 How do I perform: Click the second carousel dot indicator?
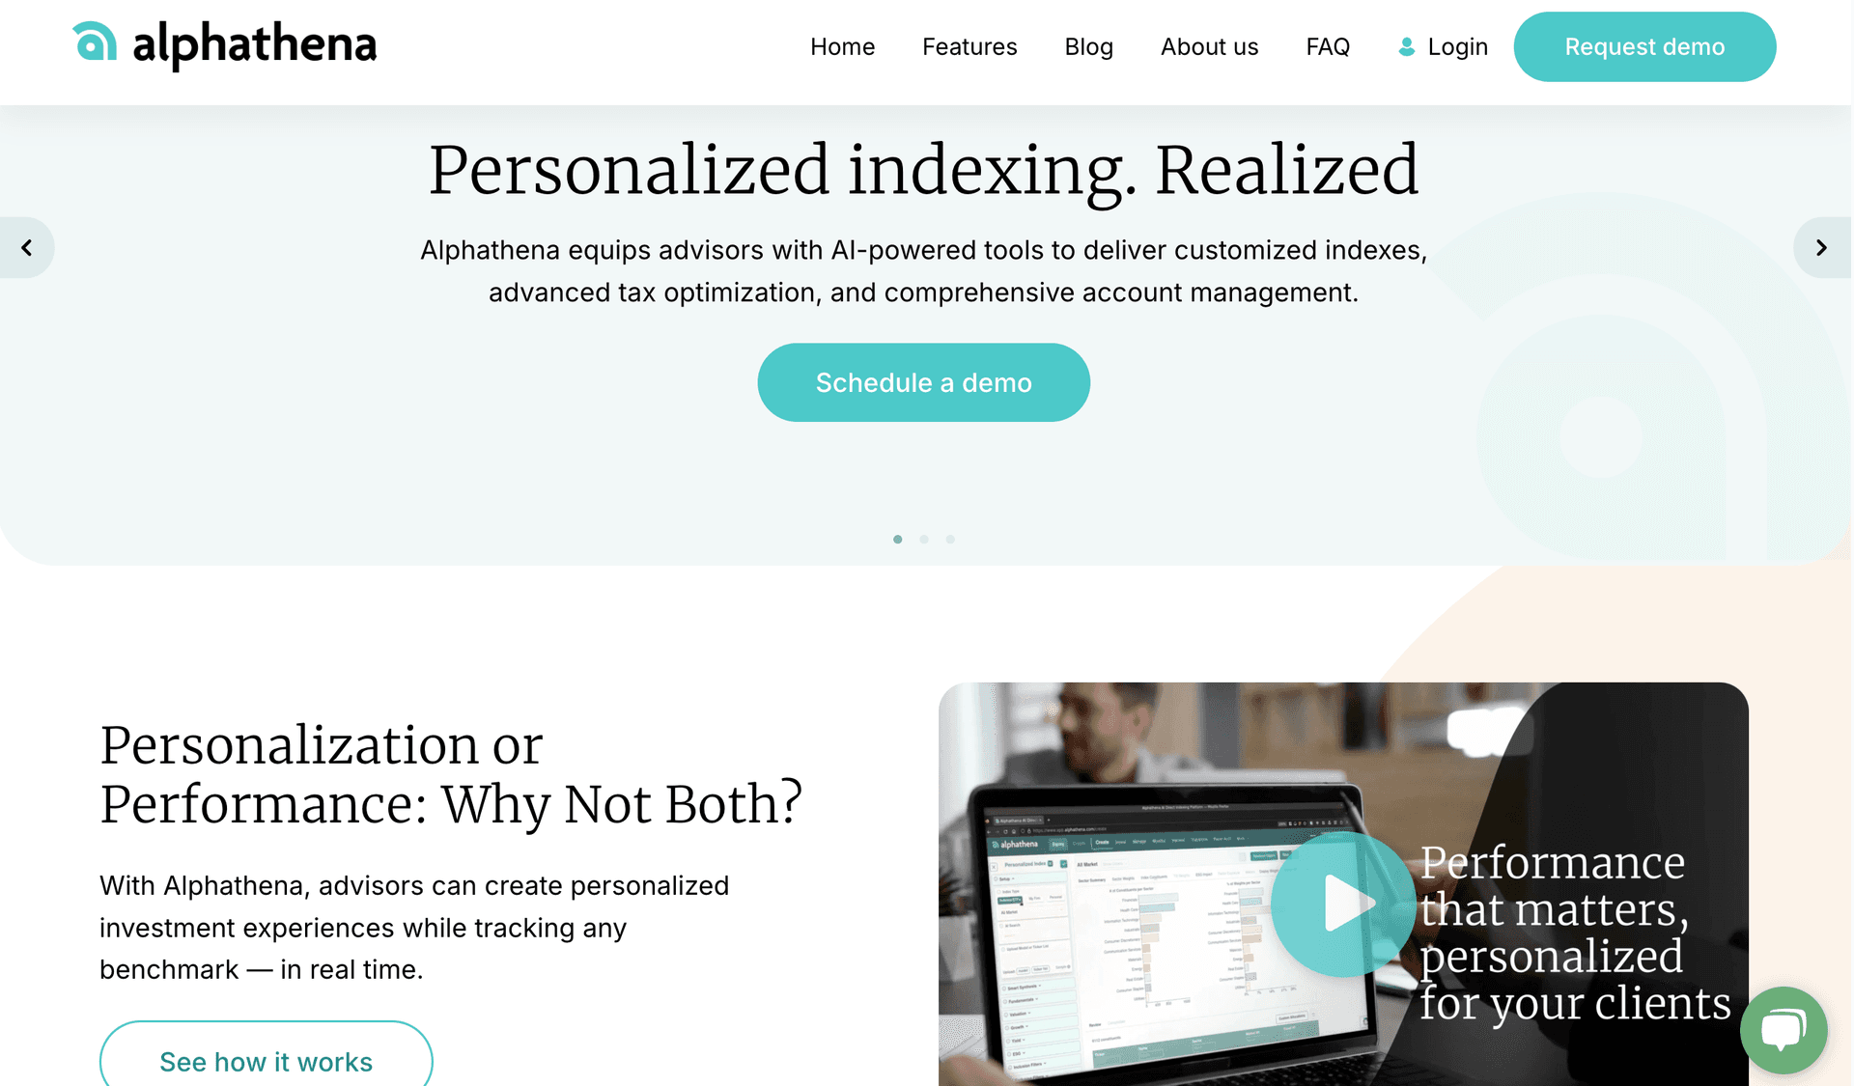click(923, 539)
